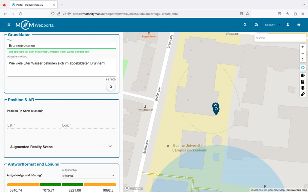Locate my position on the map

click(x=303, y=67)
